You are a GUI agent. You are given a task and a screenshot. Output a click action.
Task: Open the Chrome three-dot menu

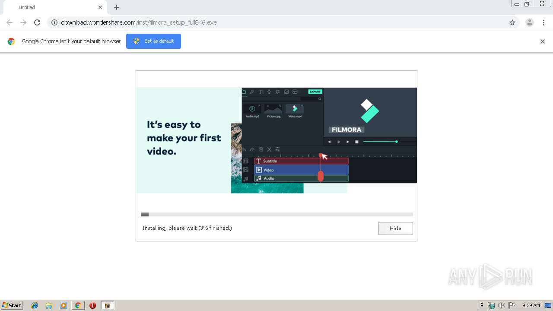click(x=544, y=22)
